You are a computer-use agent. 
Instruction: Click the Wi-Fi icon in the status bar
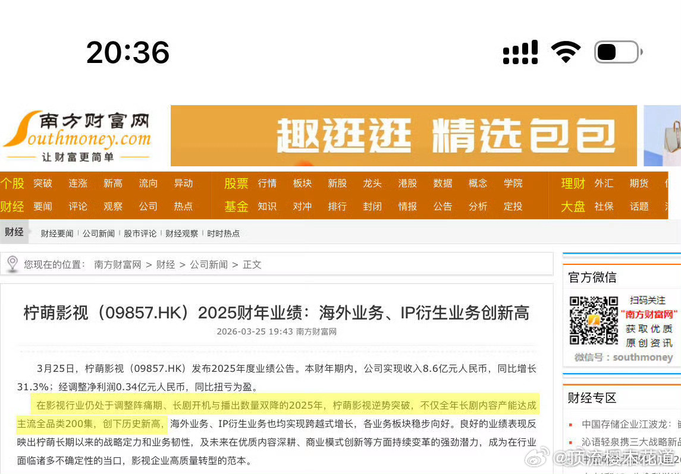tap(567, 52)
